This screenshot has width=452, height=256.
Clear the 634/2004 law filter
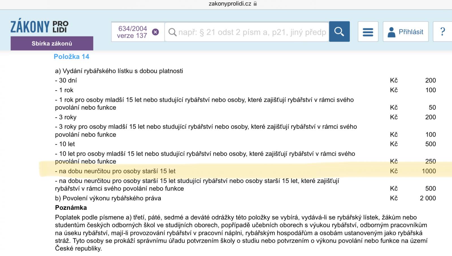click(155, 32)
